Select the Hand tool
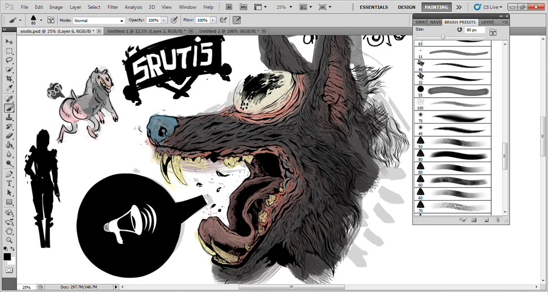The width and height of the screenshot is (548, 292). pos(9,231)
